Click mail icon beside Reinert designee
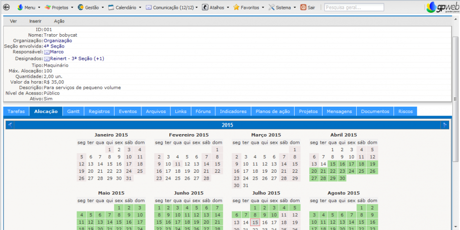 tap(47, 59)
